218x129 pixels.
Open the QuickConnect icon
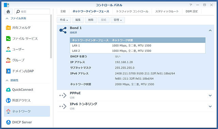[x=8, y=90]
